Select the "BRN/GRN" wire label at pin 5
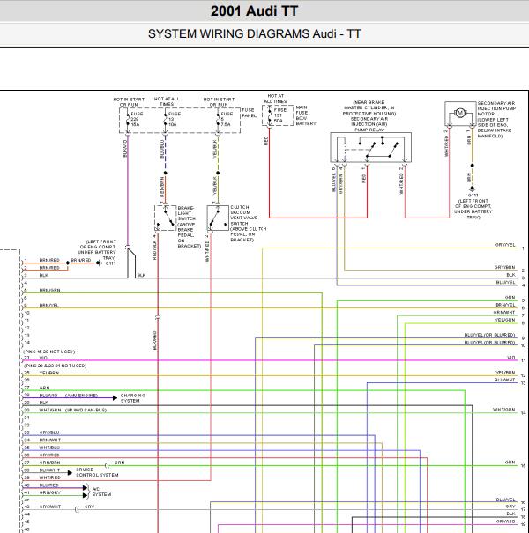Image resolution: width=529 pixels, height=533 pixels. (x=49, y=291)
